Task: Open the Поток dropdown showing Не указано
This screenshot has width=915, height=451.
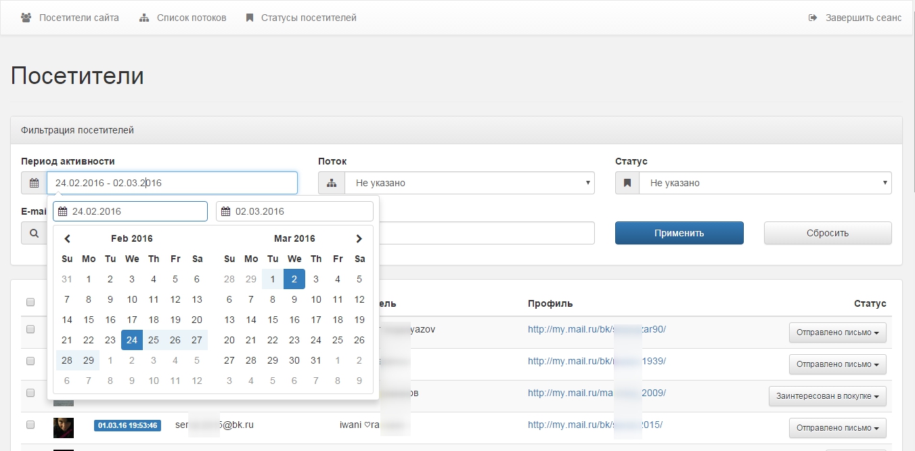Action: [469, 183]
